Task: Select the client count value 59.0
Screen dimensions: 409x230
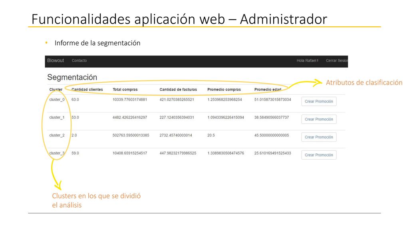Action: pos(75,153)
